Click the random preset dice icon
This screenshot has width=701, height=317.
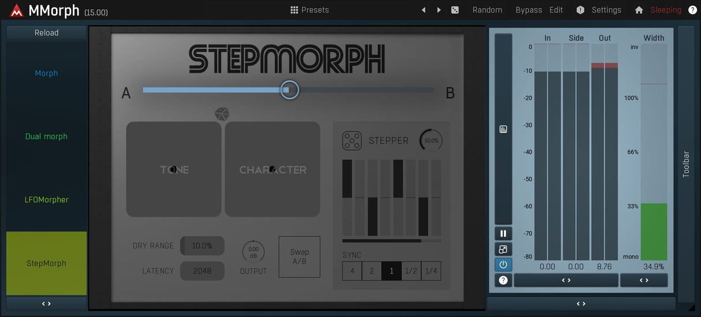click(455, 10)
